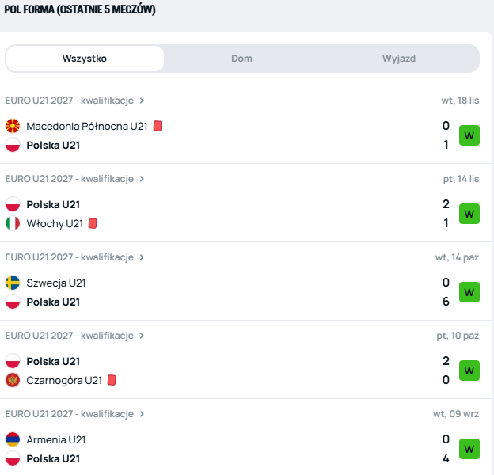Click the North Macedonia U21 flag icon

(13, 126)
